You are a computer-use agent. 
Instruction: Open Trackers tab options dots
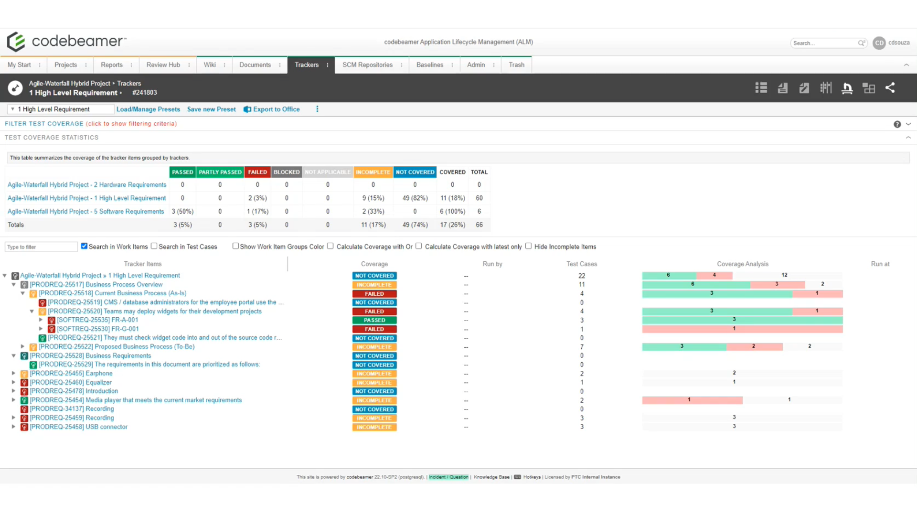[328, 65]
